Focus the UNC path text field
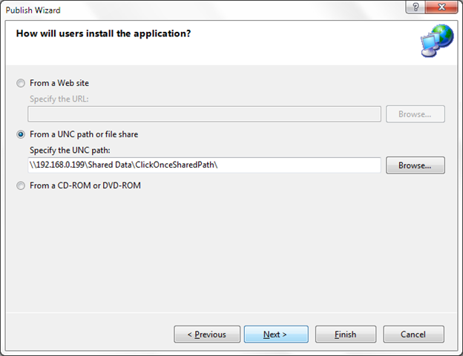 (x=204, y=165)
